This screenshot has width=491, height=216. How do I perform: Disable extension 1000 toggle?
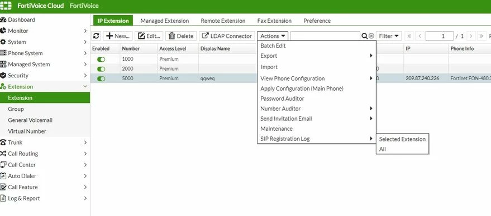pyautogui.click(x=101, y=60)
